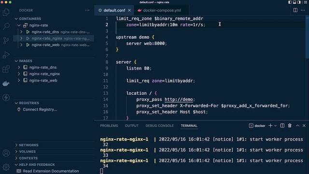This screenshot has width=309, height=174.
Task: Switch to the DEBUG CONSOLE tab
Action: click(160, 126)
